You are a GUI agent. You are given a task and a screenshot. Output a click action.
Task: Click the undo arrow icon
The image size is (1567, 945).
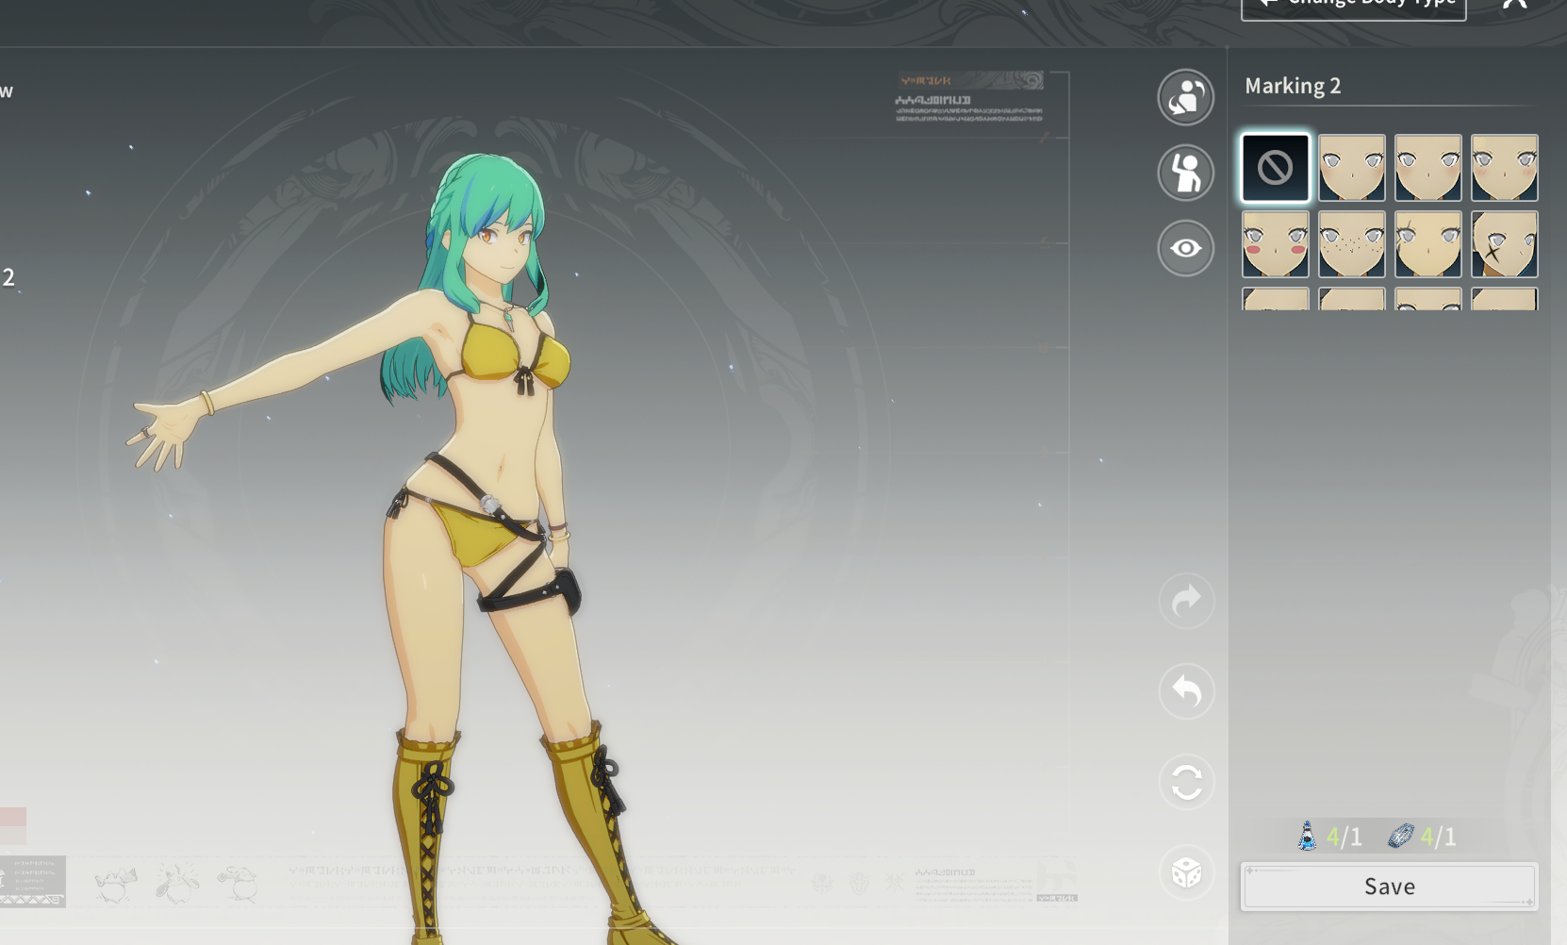tap(1186, 691)
